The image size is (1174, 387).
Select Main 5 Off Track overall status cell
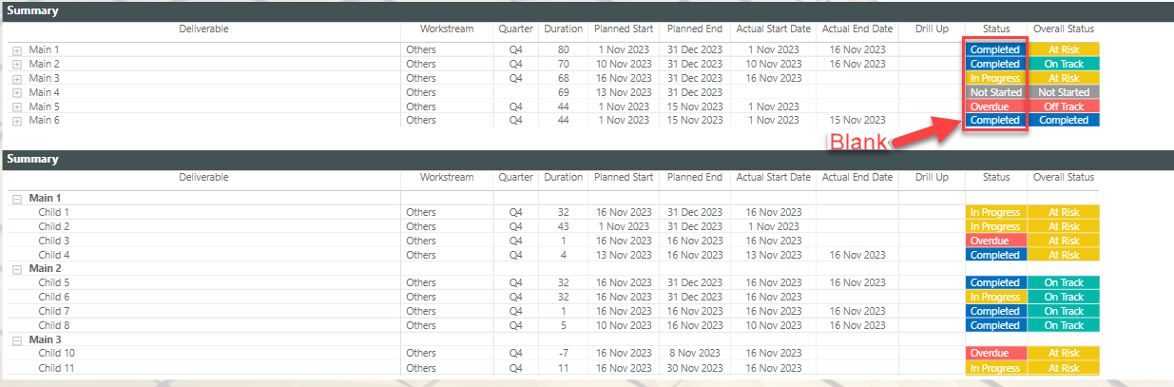[x=1064, y=106]
